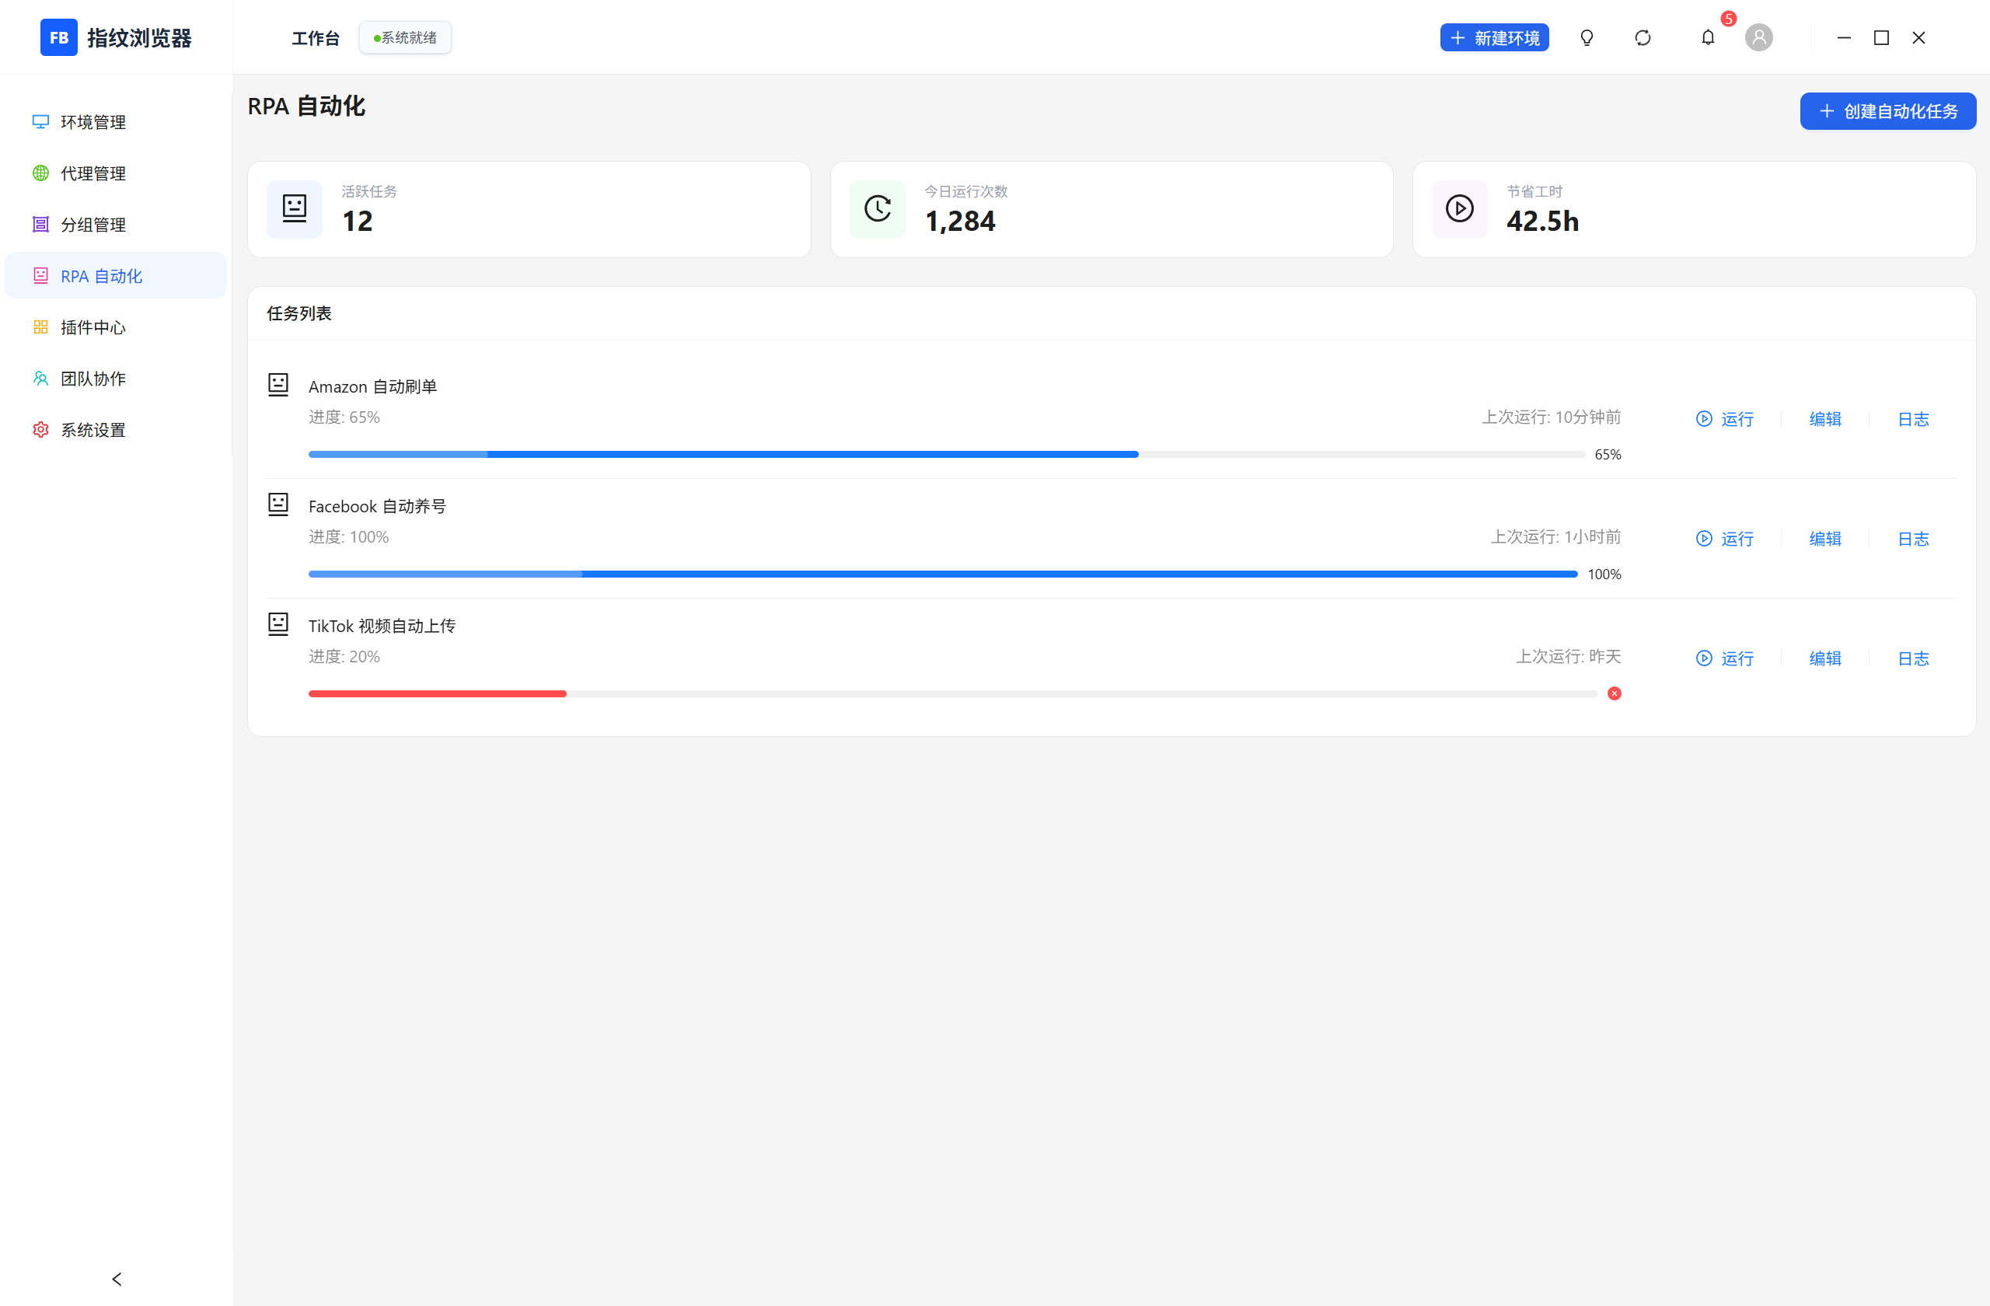Image resolution: width=1990 pixels, height=1306 pixels.
Task: Click the 今日运行次数 clock icon
Action: click(x=877, y=208)
